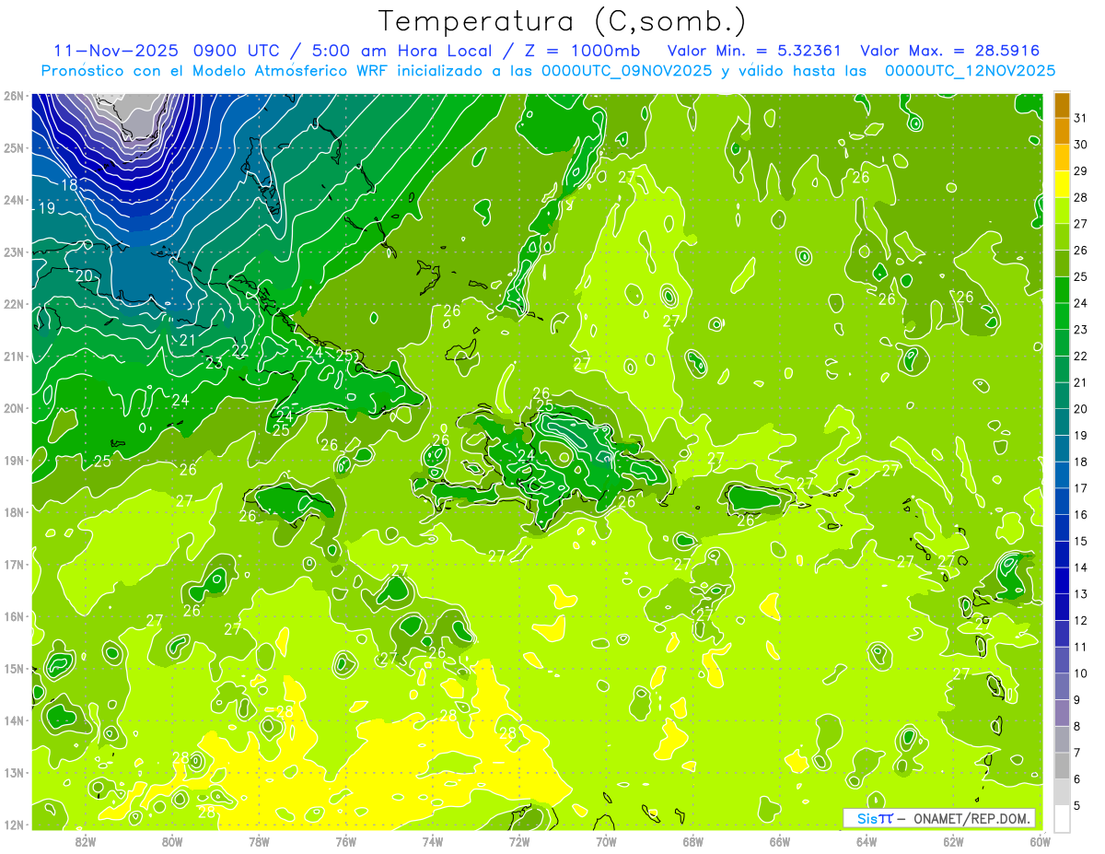Viewport: 1105px width, 854px height.
Task: Click the 24N latitude axis label
Action: (x=13, y=200)
